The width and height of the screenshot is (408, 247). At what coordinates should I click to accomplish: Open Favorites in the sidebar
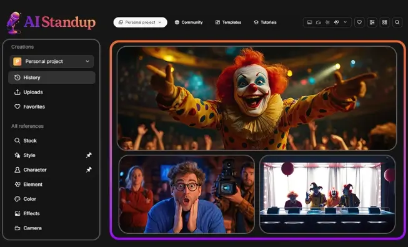(52, 107)
